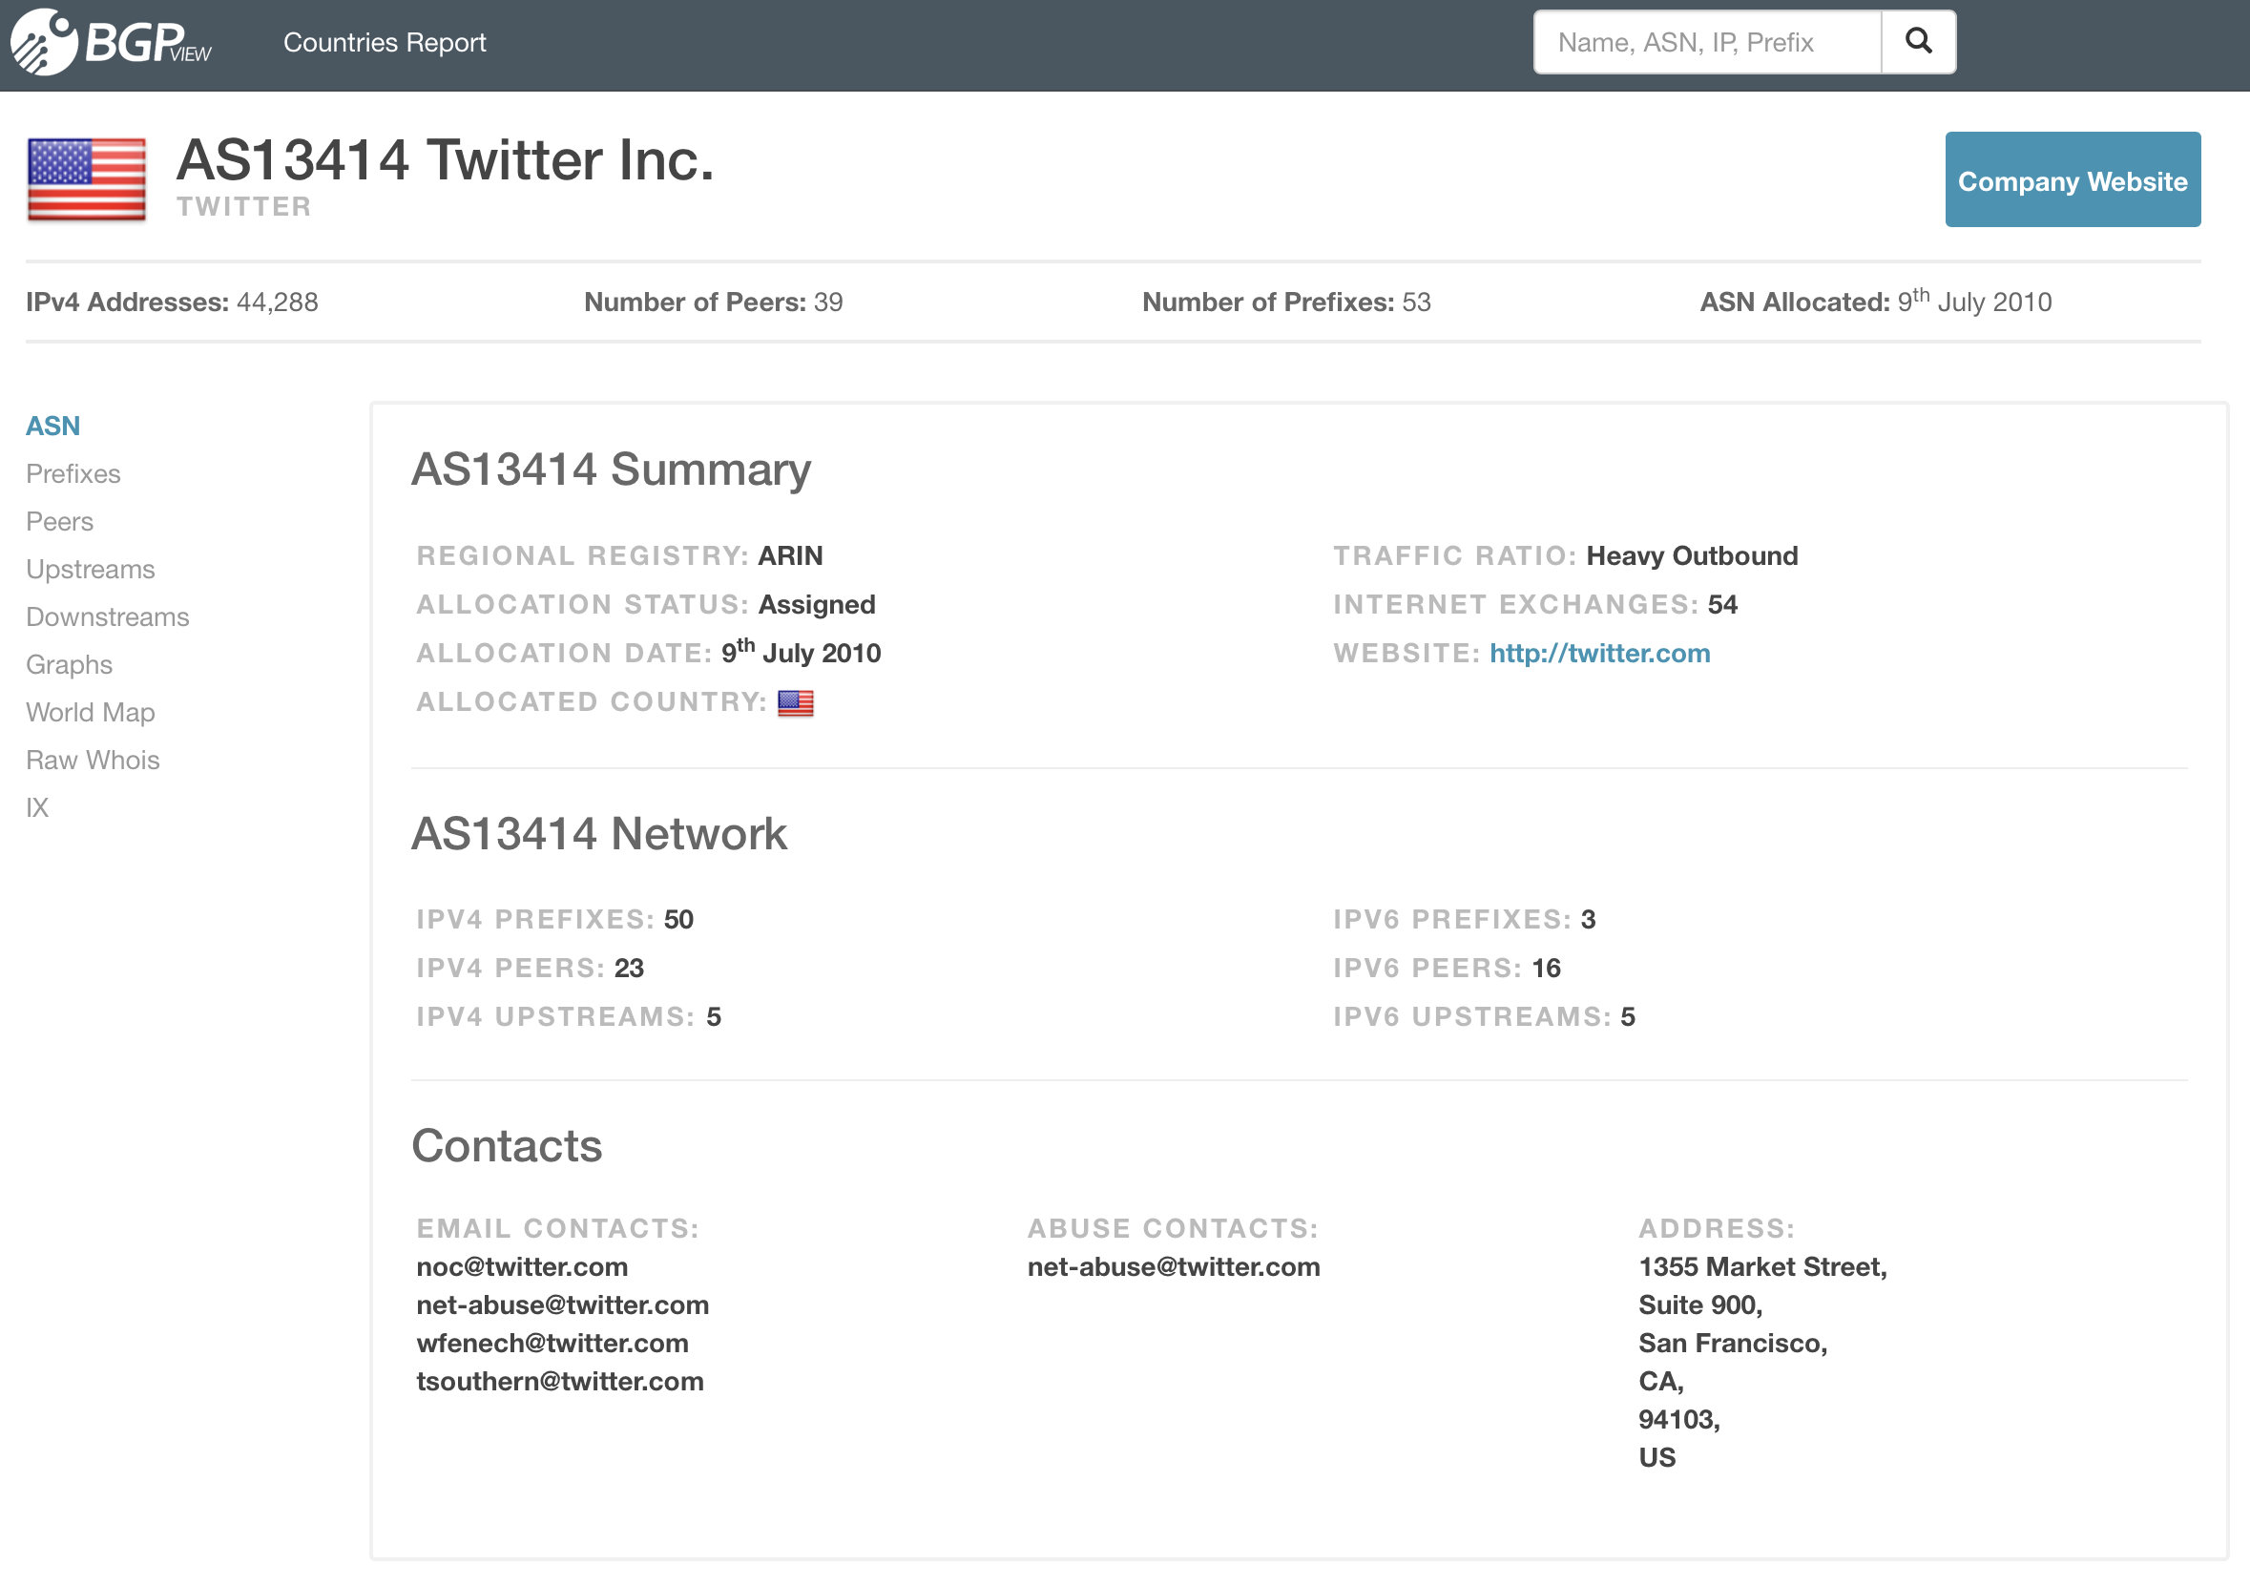
Task: Click the AS13414 Summary heading
Action: pyautogui.click(x=612, y=470)
